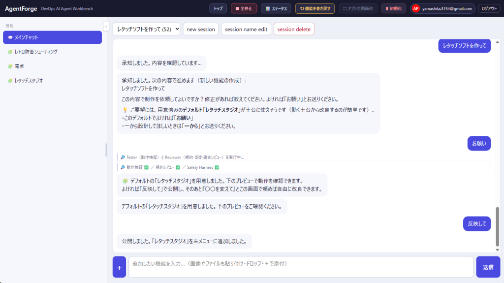This screenshot has height=283, width=504.
Task: Click the trash icon on 初期化
Action: pos(387,9)
